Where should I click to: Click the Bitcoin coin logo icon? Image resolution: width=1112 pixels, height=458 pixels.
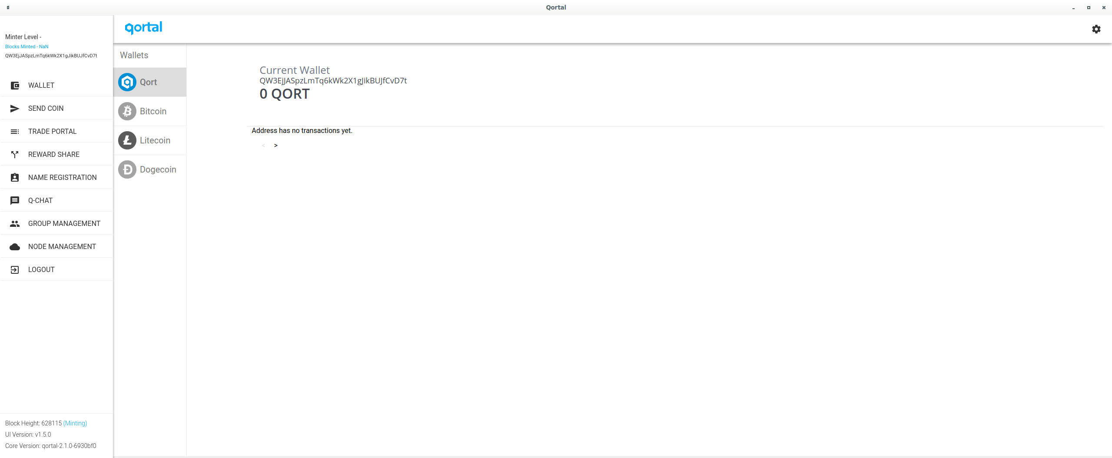(127, 111)
